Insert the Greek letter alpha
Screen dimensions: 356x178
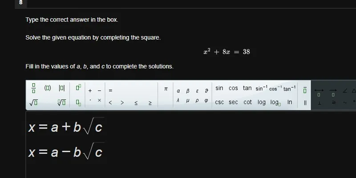(x=178, y=91)
